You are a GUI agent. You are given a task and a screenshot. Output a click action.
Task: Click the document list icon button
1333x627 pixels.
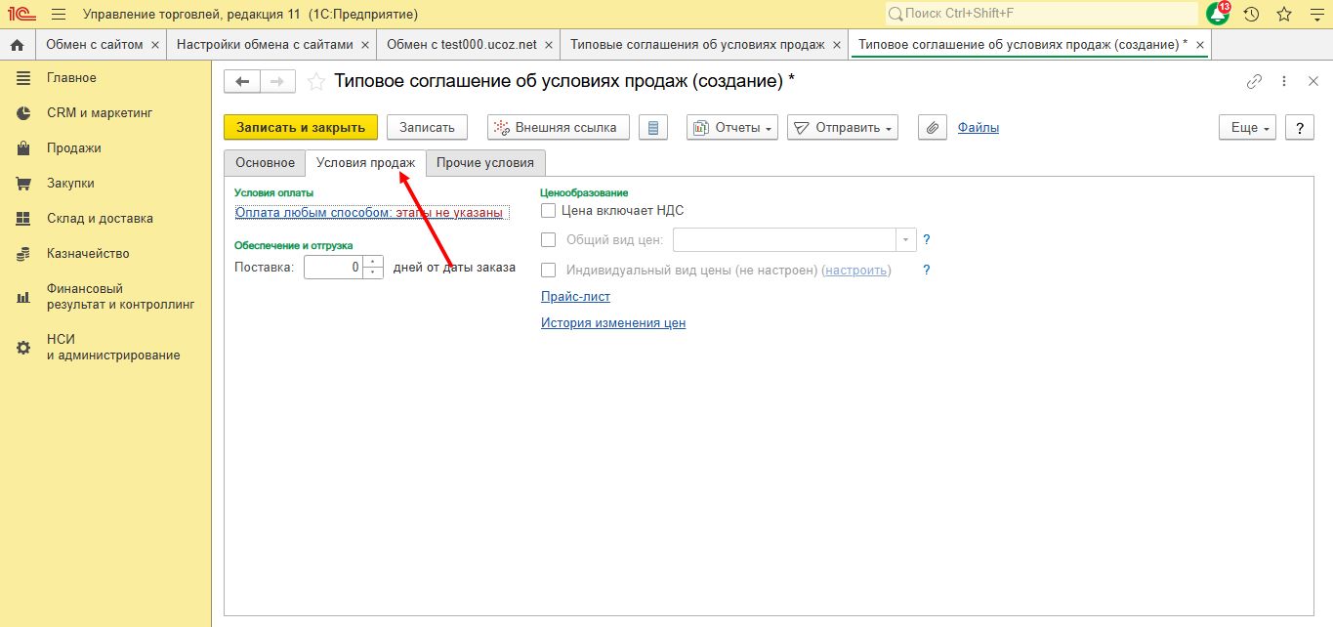pyautogui.click(x=653, y=128)
